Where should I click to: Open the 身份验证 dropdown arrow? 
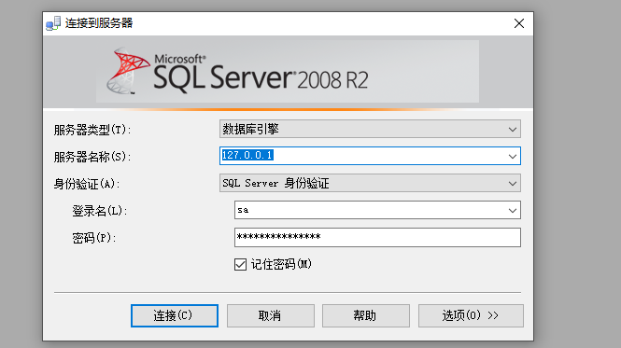point(512,183)
